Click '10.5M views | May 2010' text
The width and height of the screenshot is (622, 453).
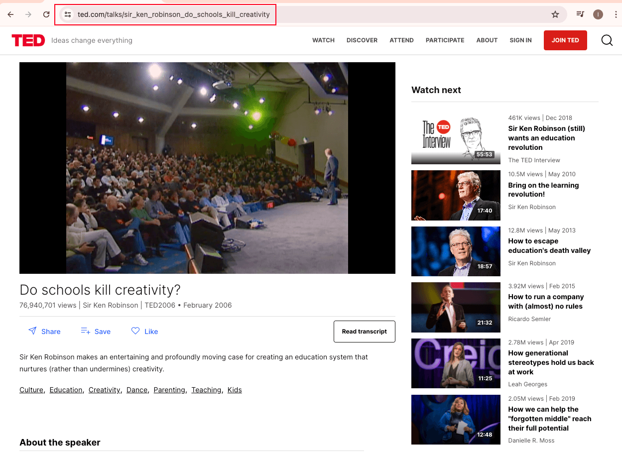click(542, 174)
